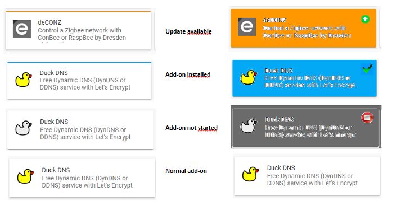Open the deCONZ title in the orange-topped white card
Viewport: 401px width, 210px height.
pos(49,22)
